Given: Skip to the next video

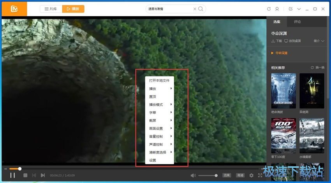Looking at the screenshot, I should point(43,175).
